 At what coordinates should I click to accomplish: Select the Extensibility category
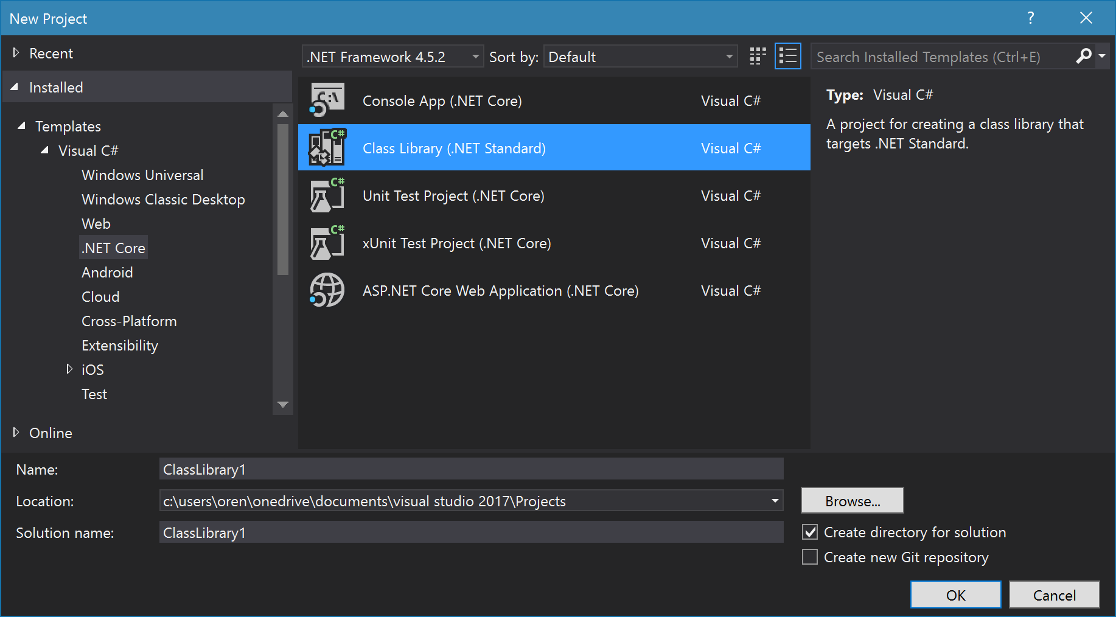click(x=120, y=346)
